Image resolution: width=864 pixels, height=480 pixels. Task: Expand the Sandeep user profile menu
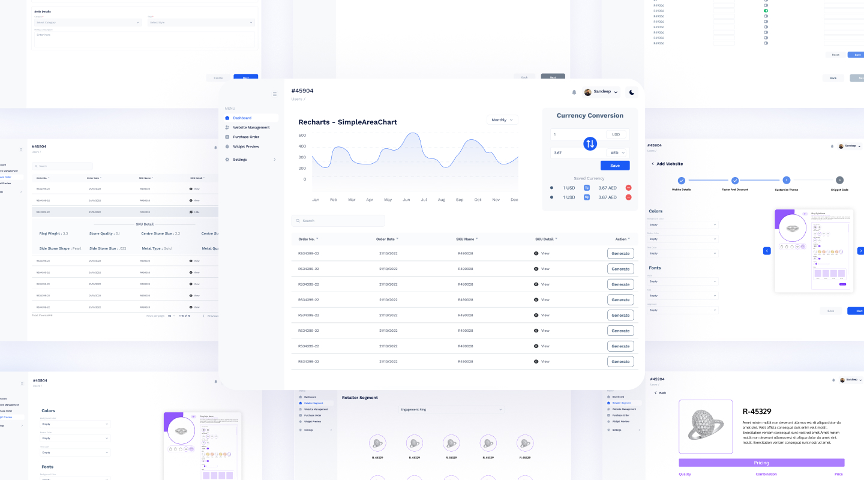tap(601, 92)
